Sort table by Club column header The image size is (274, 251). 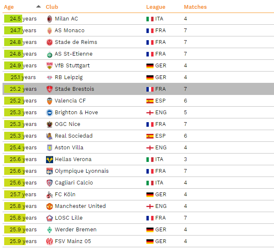[52, 7]
